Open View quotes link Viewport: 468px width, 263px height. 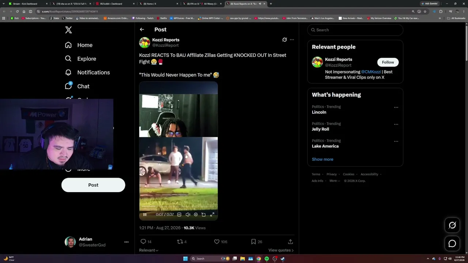[x=281, y=250]
